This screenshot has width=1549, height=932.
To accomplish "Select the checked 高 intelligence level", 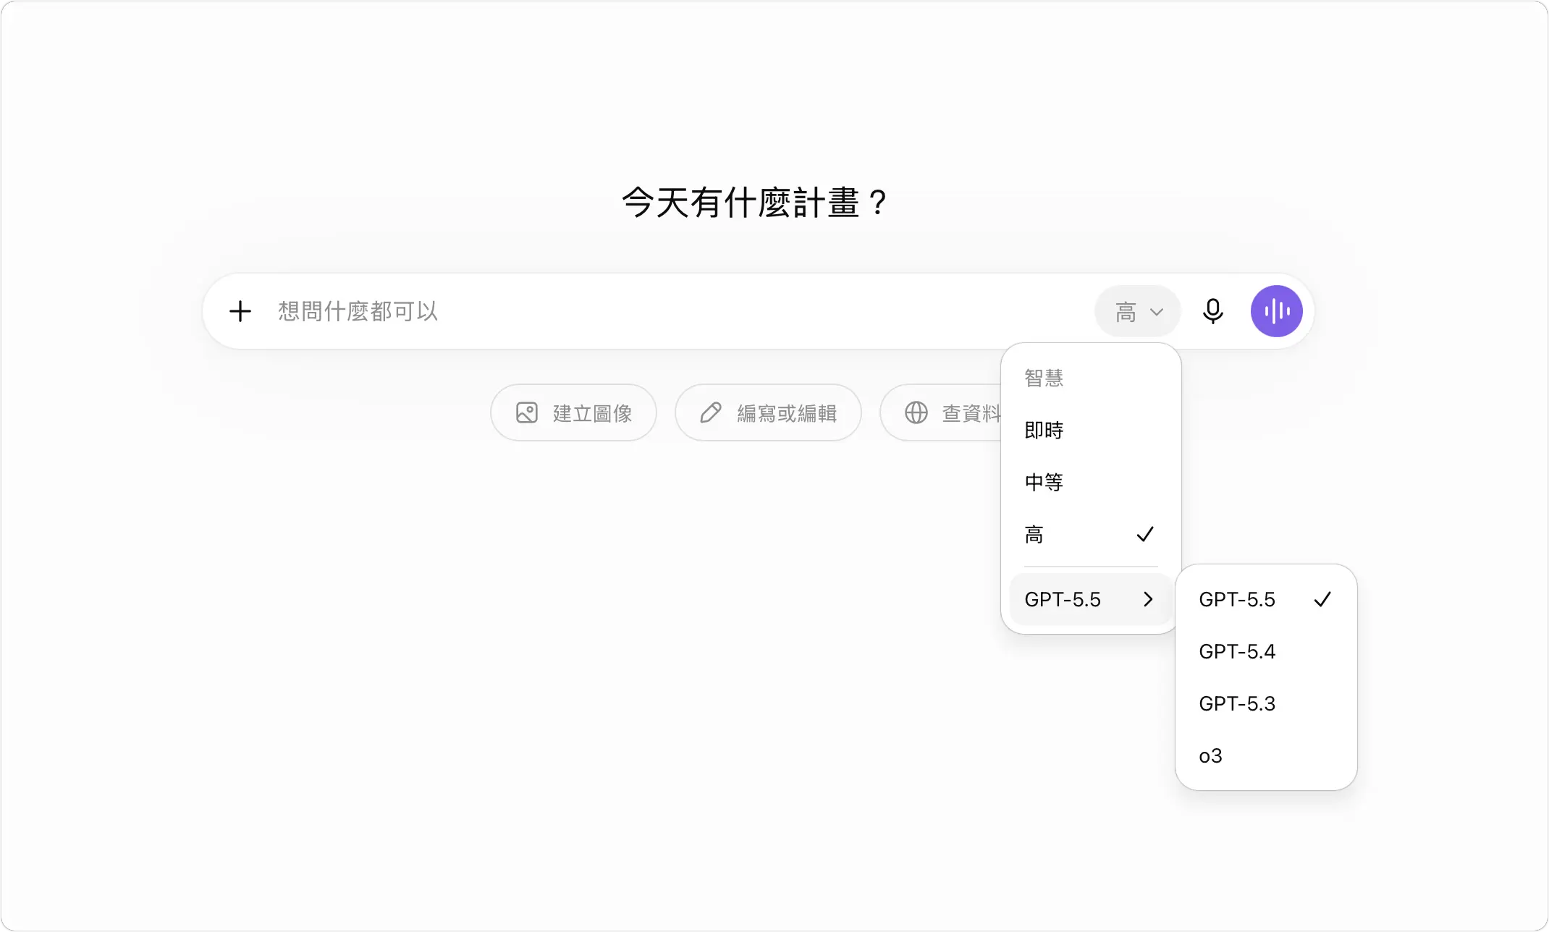I will (x=1091, y=534).
